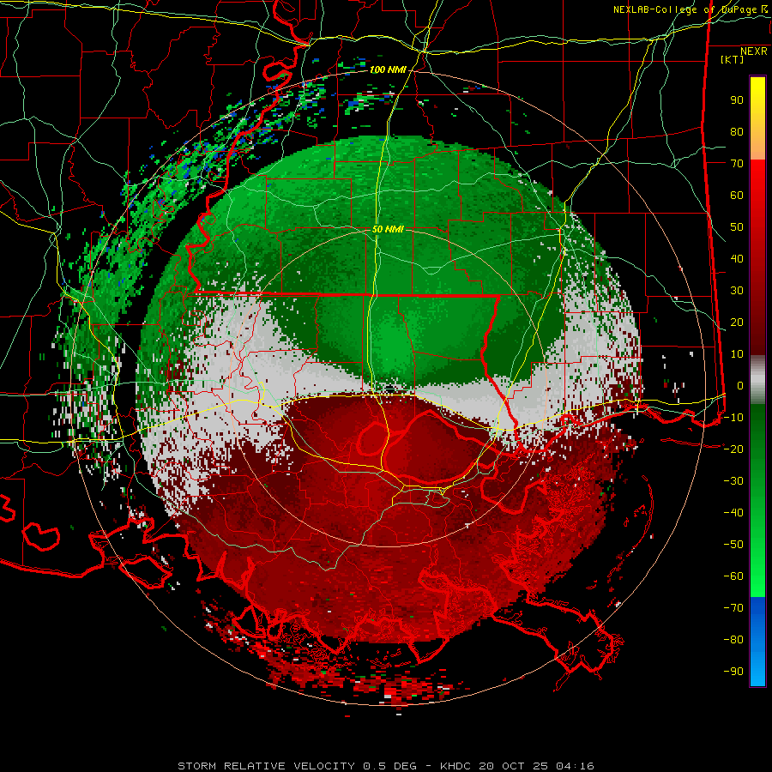Image resolution: width=772 pixels, height=772 pixels.
Task: Click the -30 value on velocity scale
Action: [733, 481]
